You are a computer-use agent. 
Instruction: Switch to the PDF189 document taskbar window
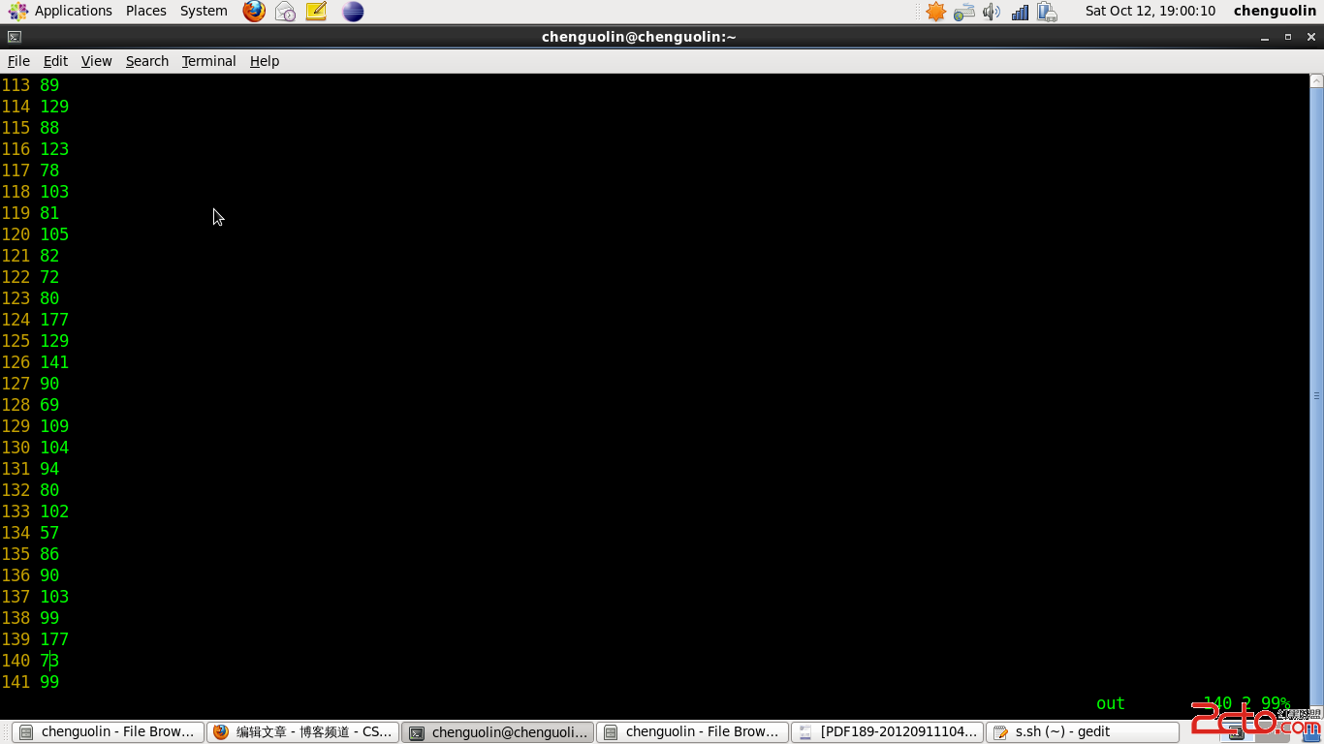pos(887,732)
